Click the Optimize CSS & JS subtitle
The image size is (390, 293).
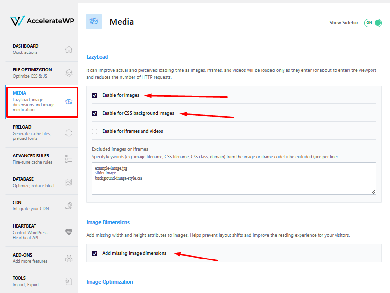30,76
